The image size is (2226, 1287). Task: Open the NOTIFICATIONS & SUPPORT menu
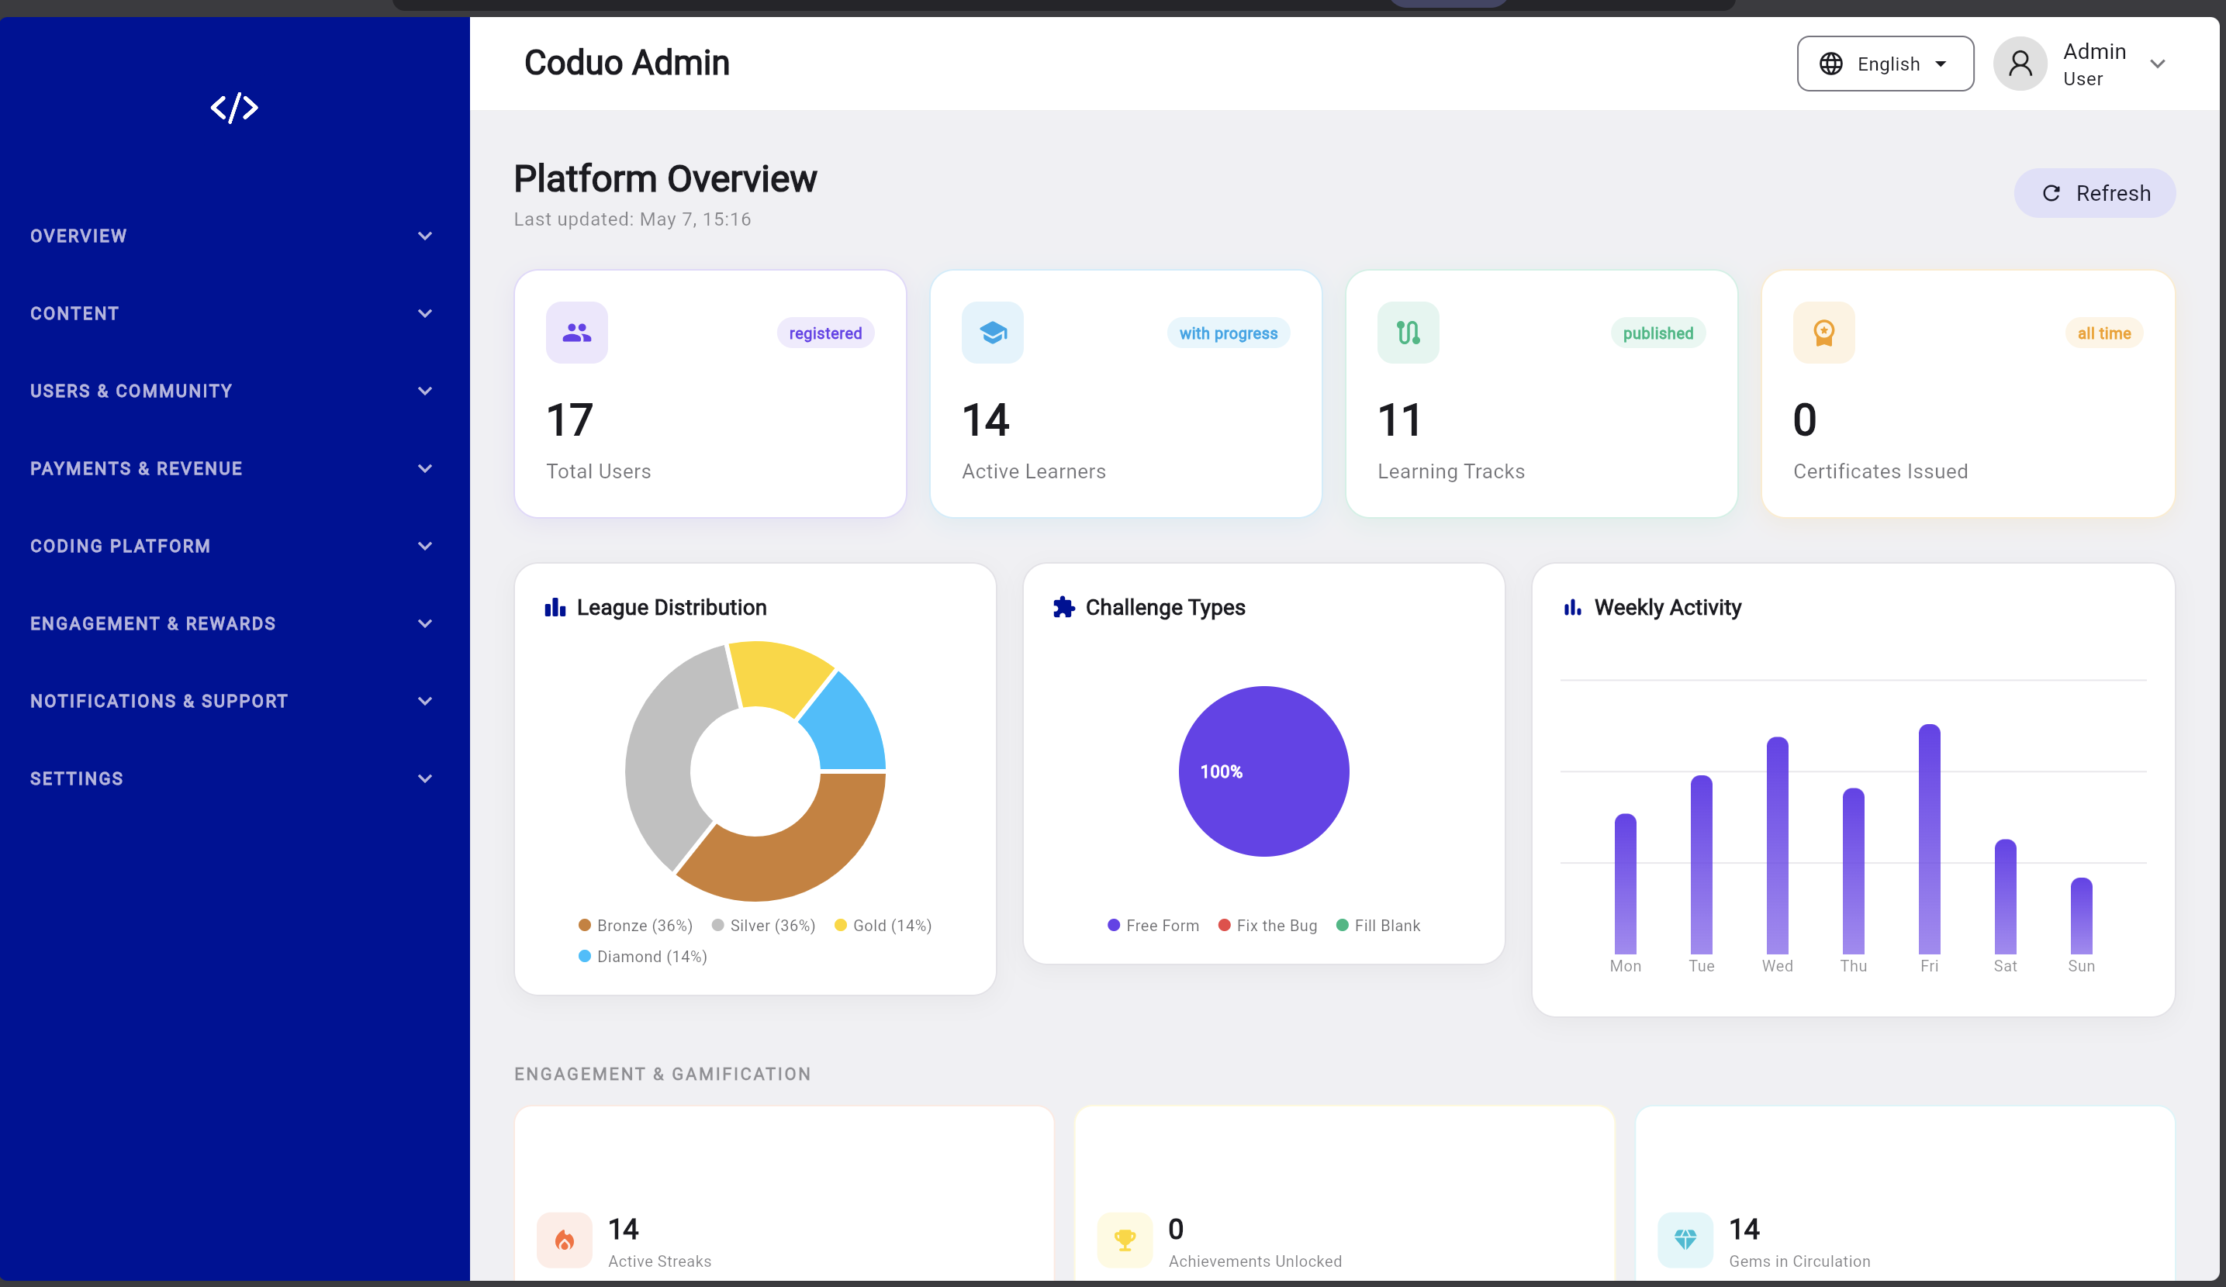click(x=233, y=701)
